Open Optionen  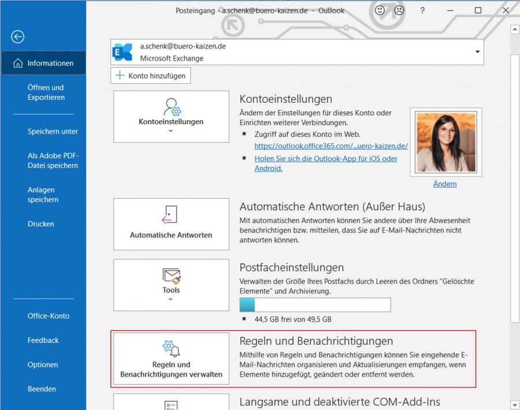click(42, 364)
